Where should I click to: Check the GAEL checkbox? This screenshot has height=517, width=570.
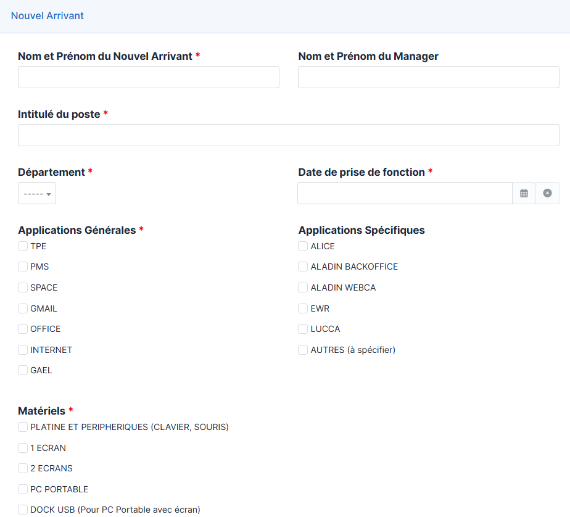point(23,370)
